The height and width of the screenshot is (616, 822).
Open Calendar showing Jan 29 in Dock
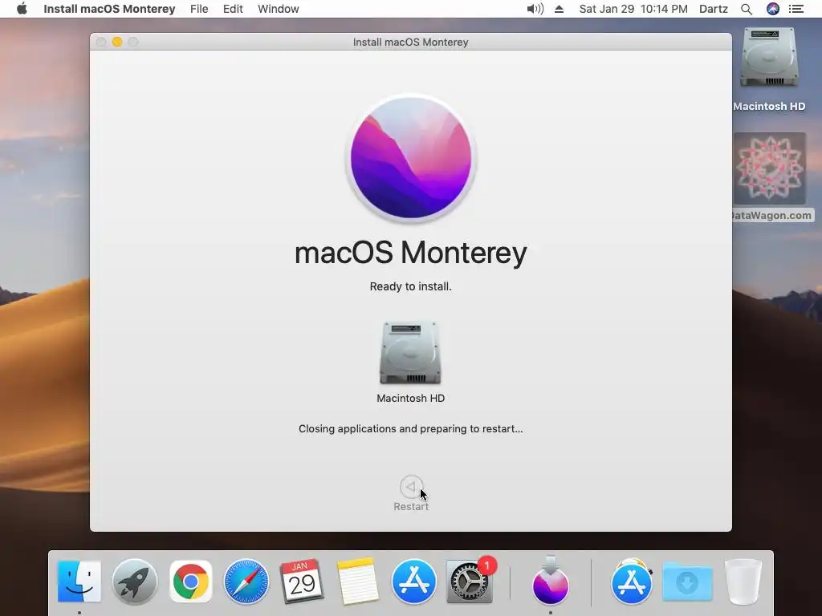tap(302, 582)
